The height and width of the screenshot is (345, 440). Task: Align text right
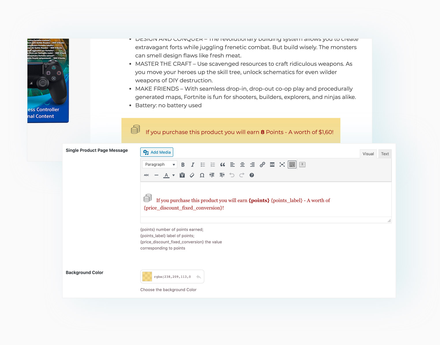pos(252,165)
